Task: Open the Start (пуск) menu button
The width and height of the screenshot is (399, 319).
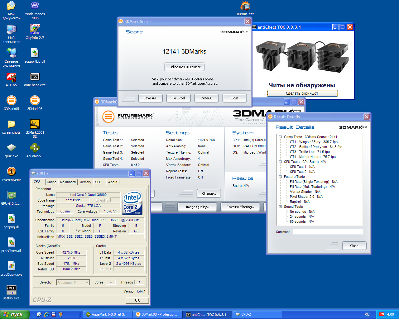Action: [15, 314]
